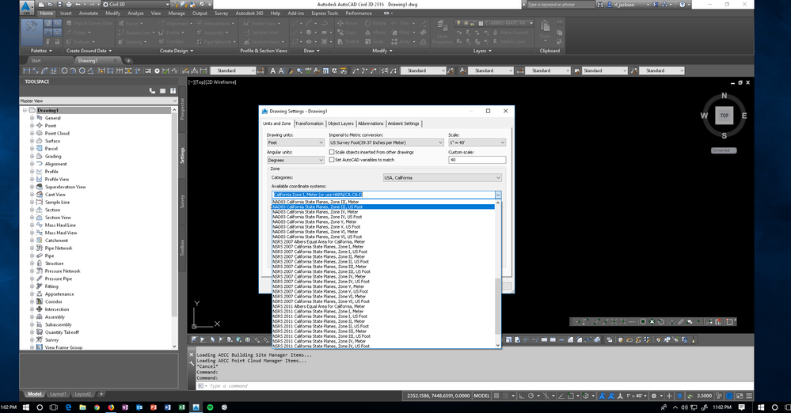The width and height of the screenshot is (791, 413).
Task: Toggle auto-scale annotation icon in status bar
Action: 611,396
